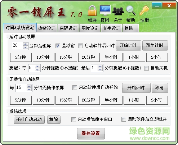Click 开始计时 in 无操作自动锁屏 section
This screenshot has width=178, height=145.
136,88
